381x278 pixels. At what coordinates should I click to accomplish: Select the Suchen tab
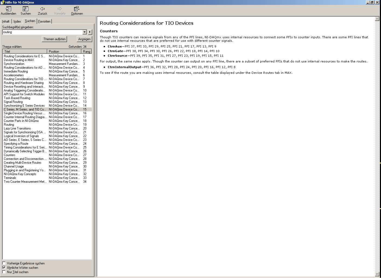point(30,21)
